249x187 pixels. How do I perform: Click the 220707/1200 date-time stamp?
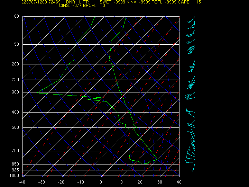pos(34,2)
